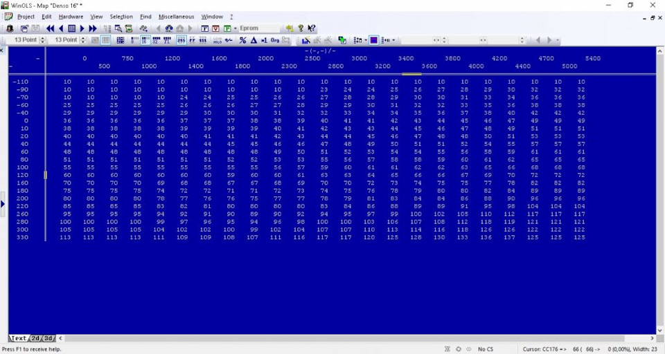Click the Org original values icon
Viewport: 665px width, 354px height.
click(275, 40)
